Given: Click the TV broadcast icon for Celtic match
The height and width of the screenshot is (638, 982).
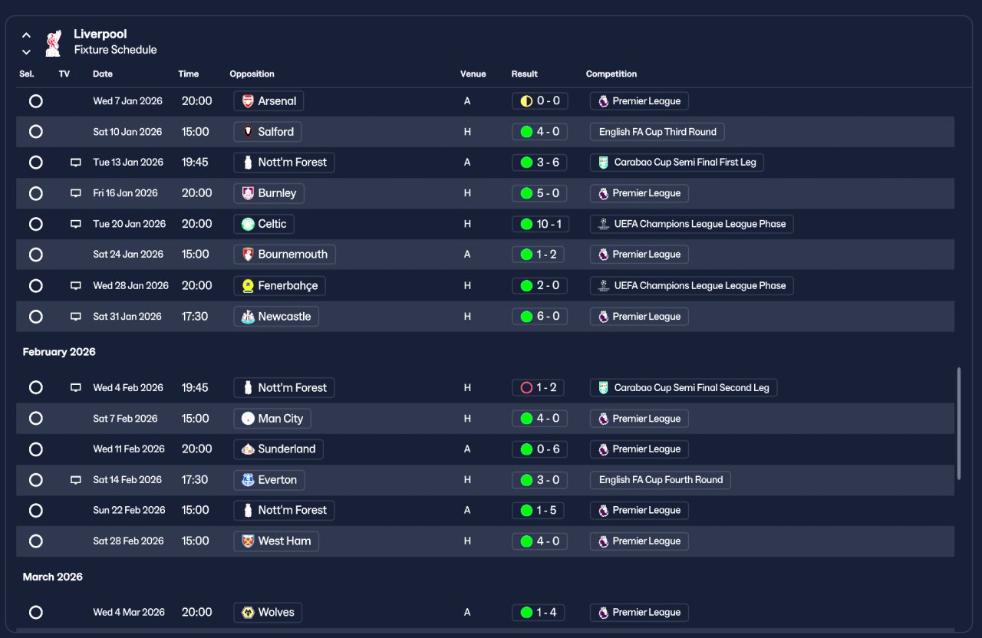Looking at the screenshot, I should pos(75,224).
